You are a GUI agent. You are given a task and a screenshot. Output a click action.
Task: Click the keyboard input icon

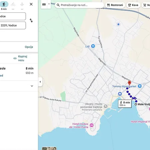pyautogui.click(x=44, y=4)
